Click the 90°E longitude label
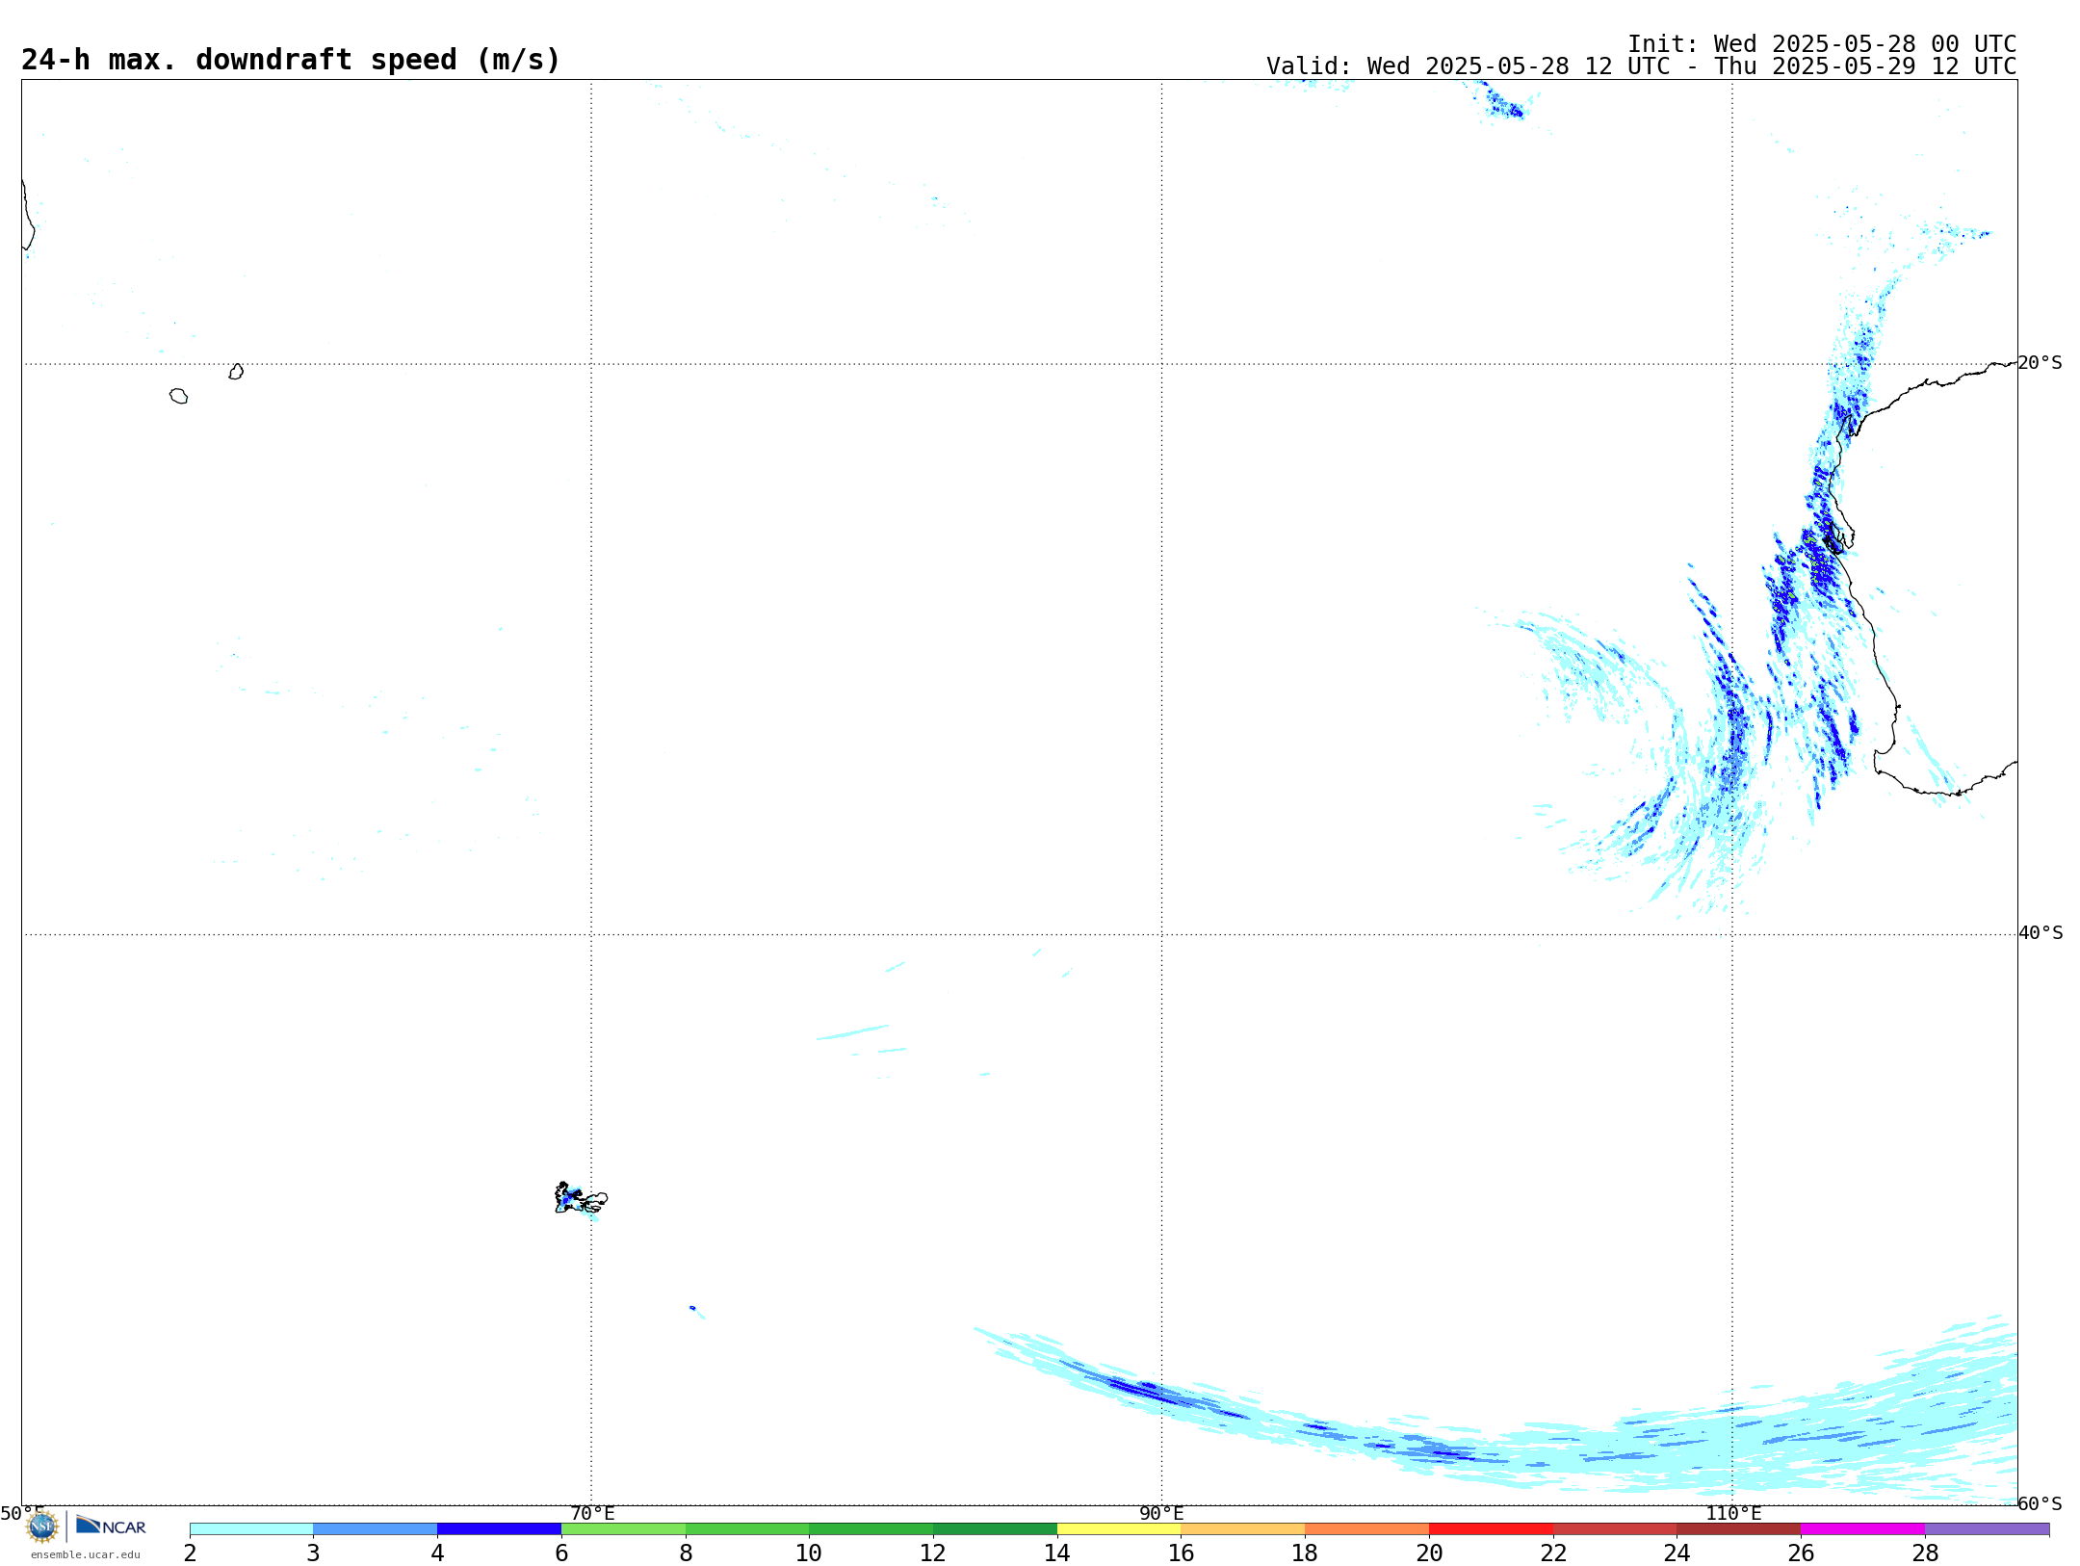The image size is (2080, 1566). point(1161,1513)
